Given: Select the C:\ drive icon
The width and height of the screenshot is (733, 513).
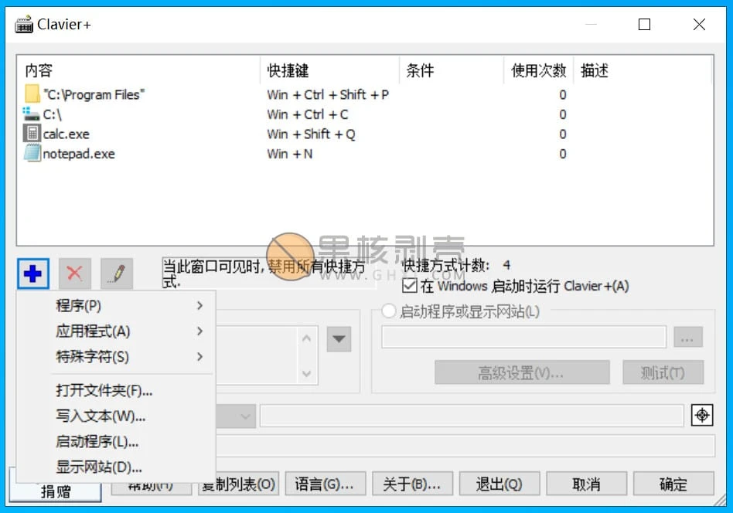Looking at the screenshot, I should [32, 114].
